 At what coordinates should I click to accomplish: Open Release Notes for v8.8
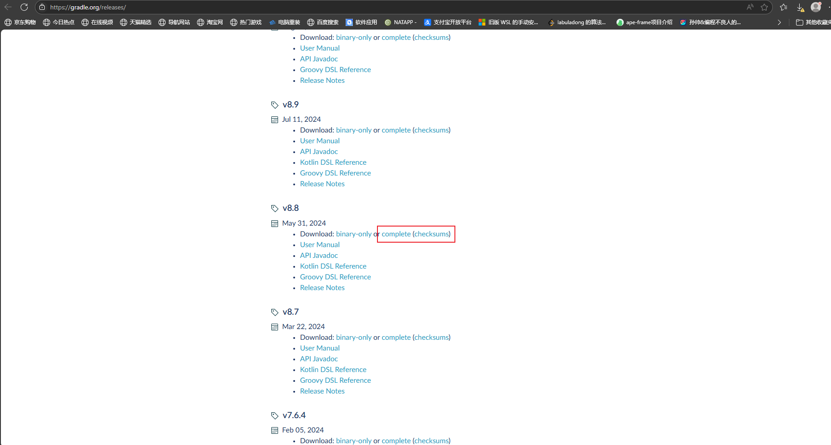tap(322, 287)
